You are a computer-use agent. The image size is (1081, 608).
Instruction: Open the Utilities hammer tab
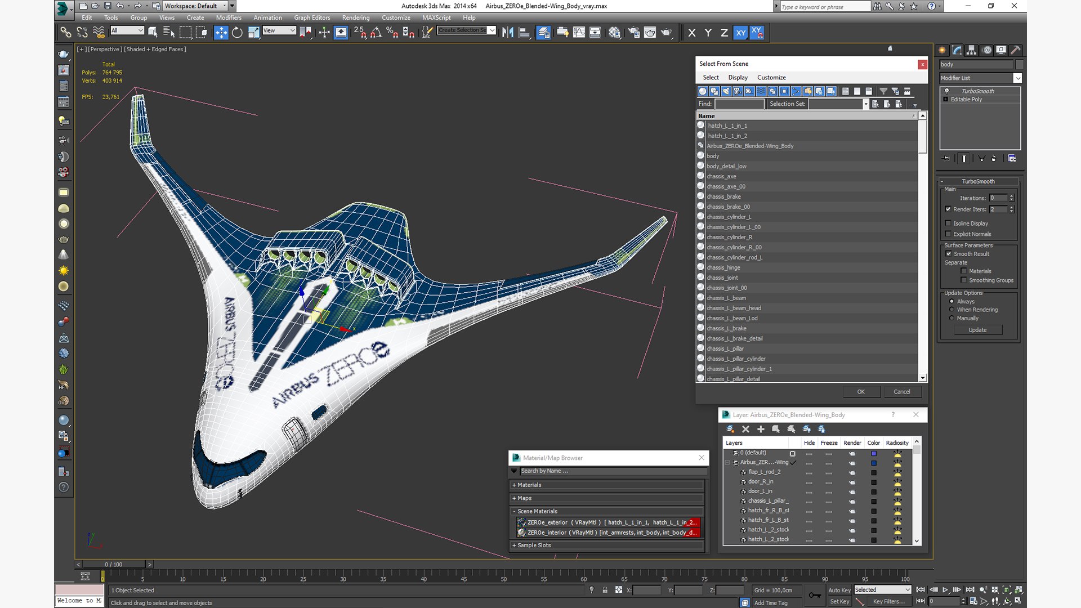[1016, 50]
